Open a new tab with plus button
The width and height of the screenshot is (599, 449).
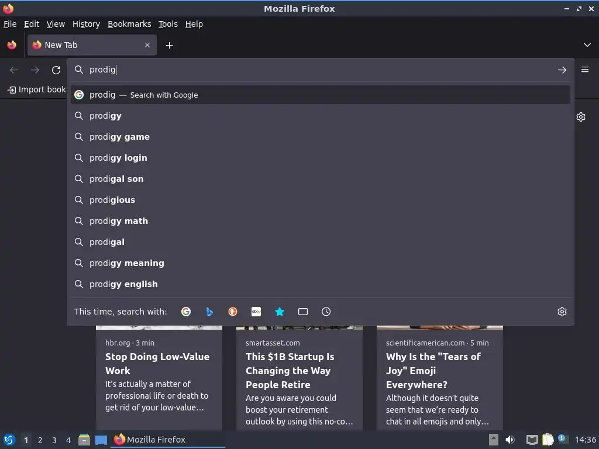click(169, 46)
